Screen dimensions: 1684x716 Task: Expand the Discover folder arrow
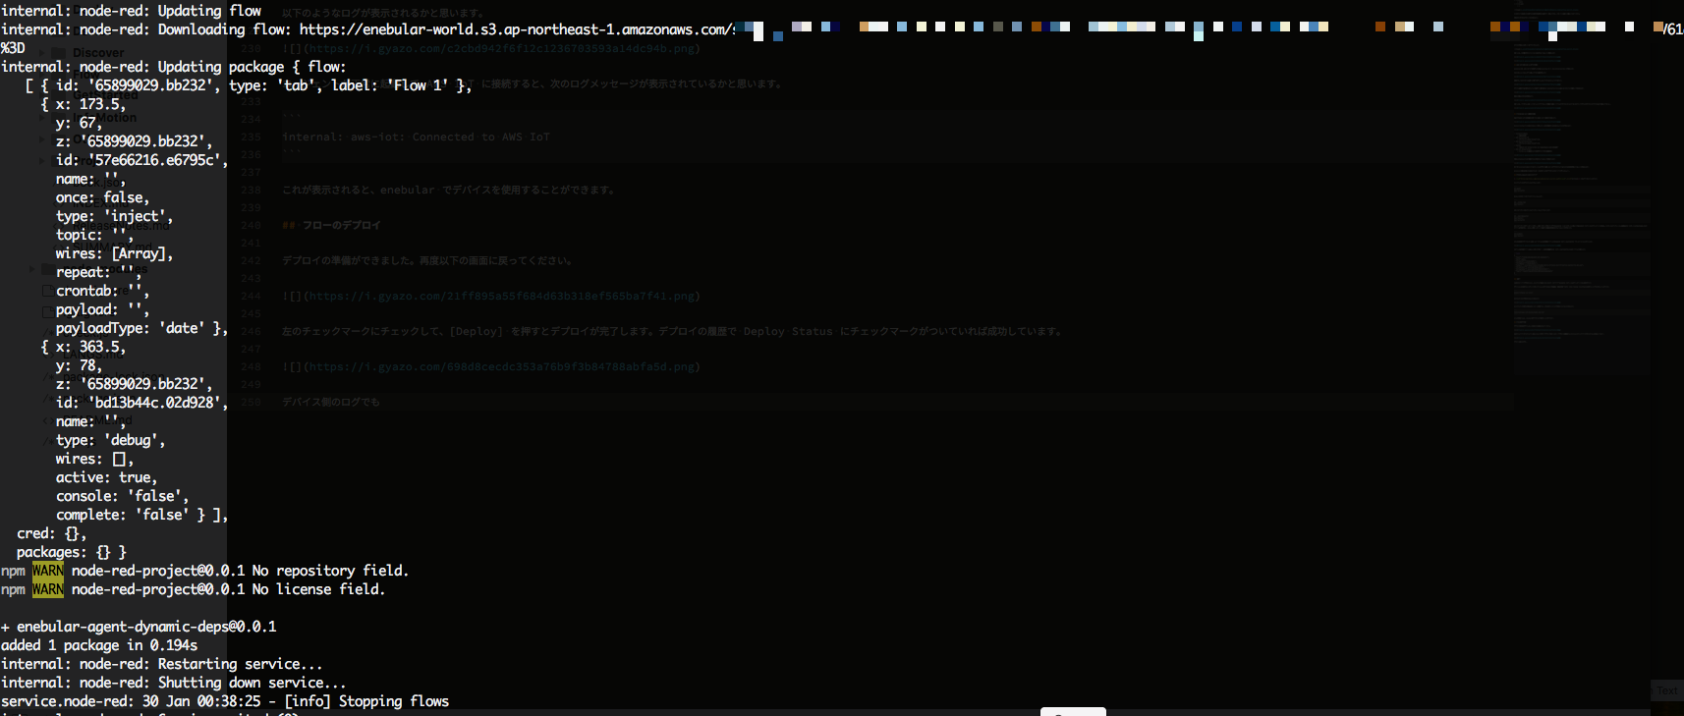point(42,52)
